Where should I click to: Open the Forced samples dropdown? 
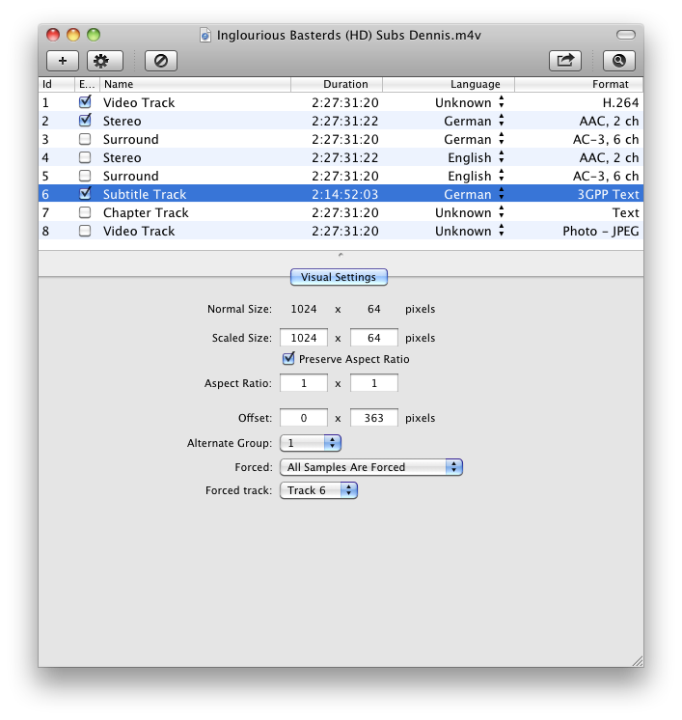[x=370, y=467]
